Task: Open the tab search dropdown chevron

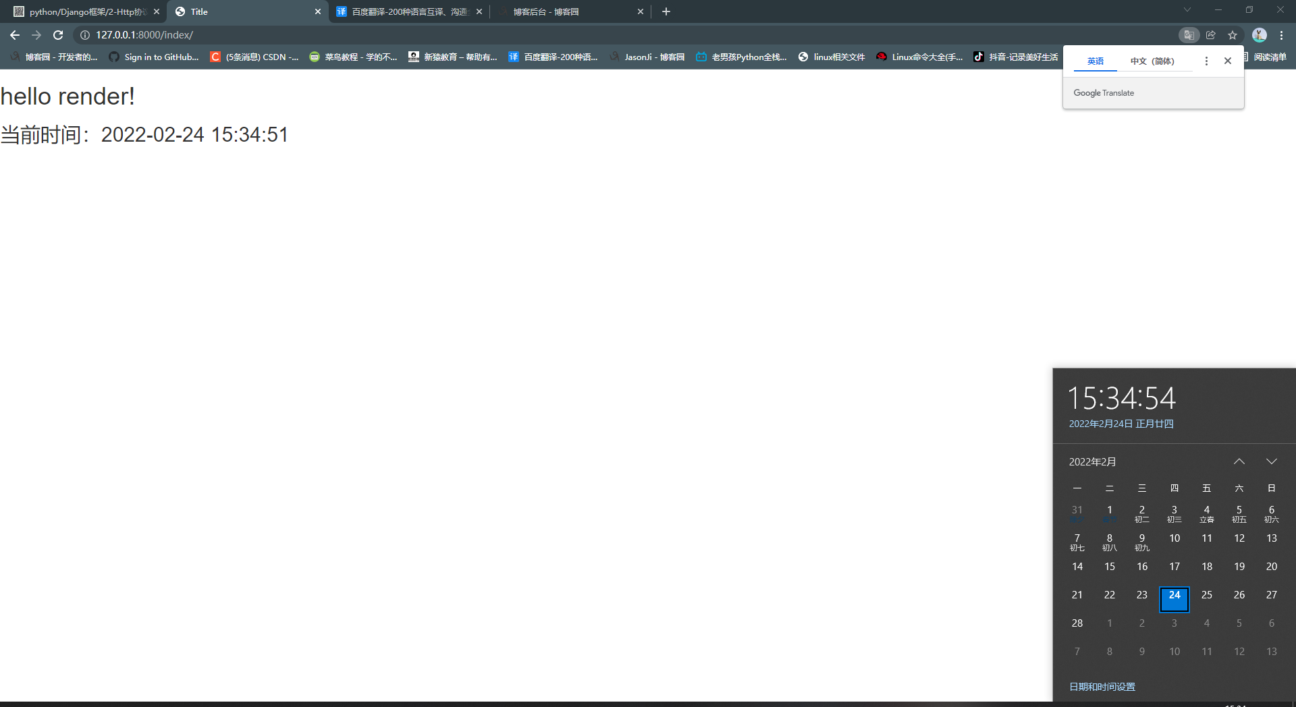Action: point(1187,9)
